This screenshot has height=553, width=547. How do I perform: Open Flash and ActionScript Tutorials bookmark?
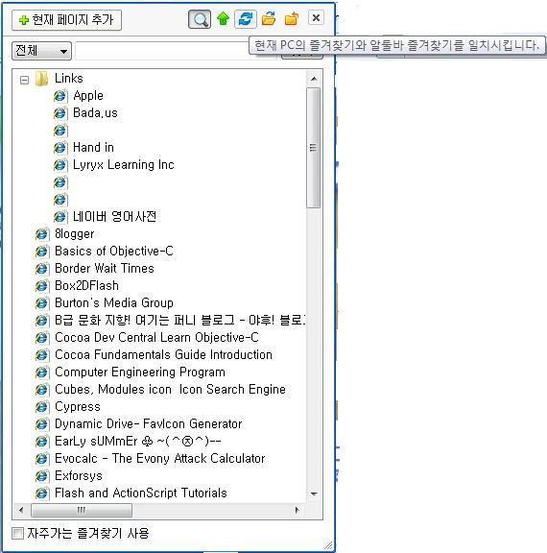point(141,493)
